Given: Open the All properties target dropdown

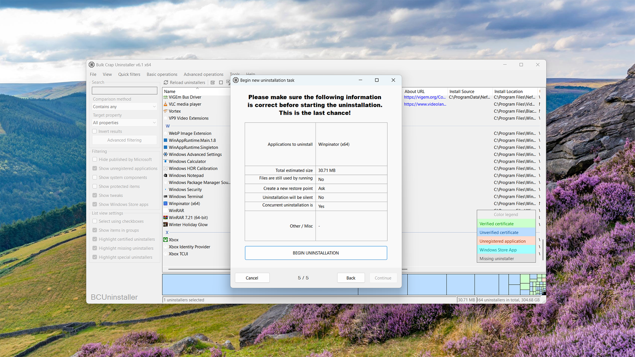Looking at the screenshot, I should point(124,123).
